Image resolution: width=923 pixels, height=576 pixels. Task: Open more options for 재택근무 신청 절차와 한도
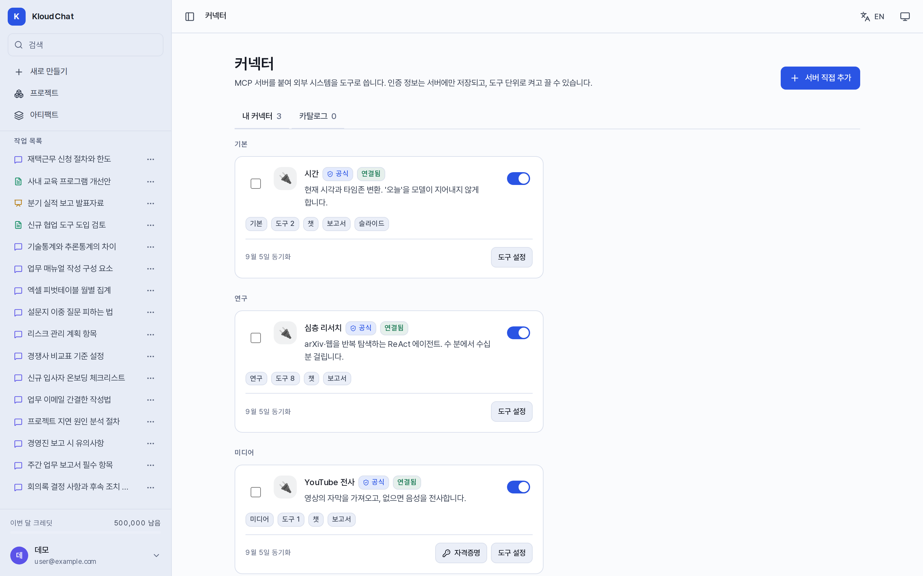coord(151,159)
